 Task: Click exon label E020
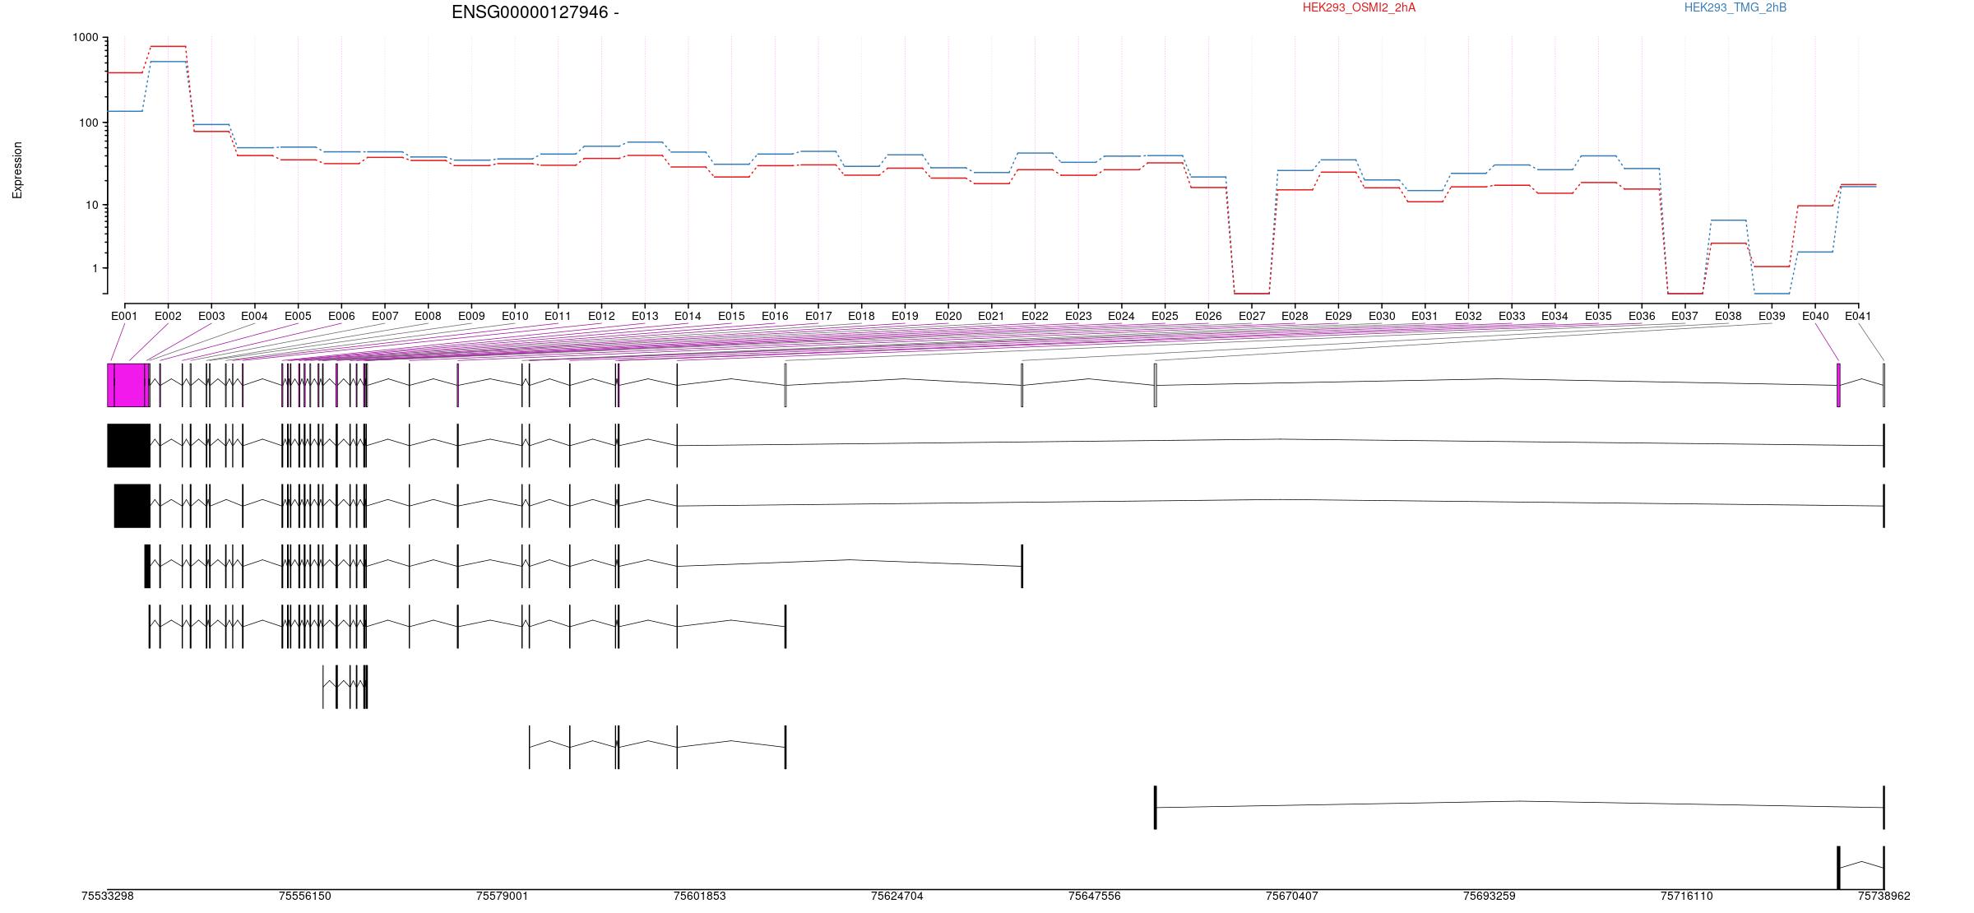(x=948, y=316)
